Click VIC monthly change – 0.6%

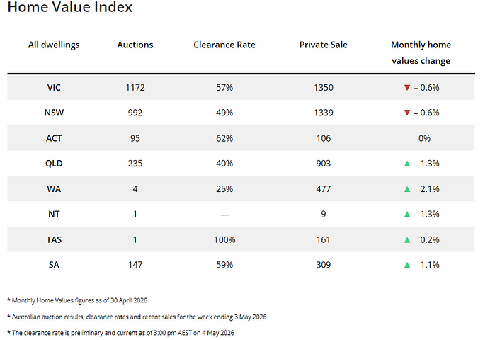point(426,88)
